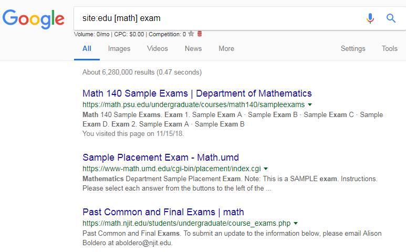This screenshot has width=406, height=252.
Task: Click the red database icon beside star
Action: 200,34
